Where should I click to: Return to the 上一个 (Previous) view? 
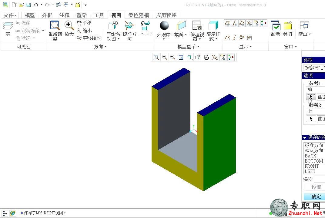click(145, 28)
